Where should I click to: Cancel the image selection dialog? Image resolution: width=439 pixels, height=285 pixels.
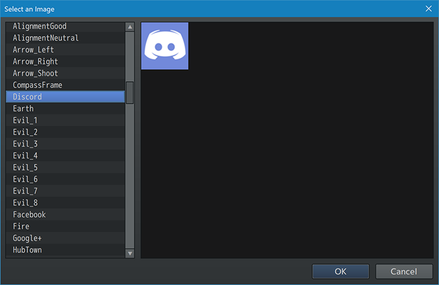coord(404,271)
